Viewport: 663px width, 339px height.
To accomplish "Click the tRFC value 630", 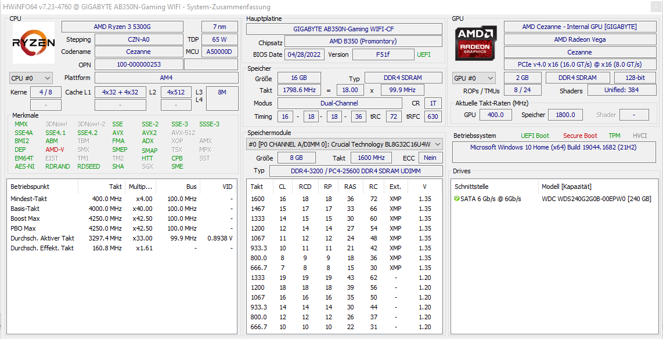I will pyautogui.click(x=433, y=116).
